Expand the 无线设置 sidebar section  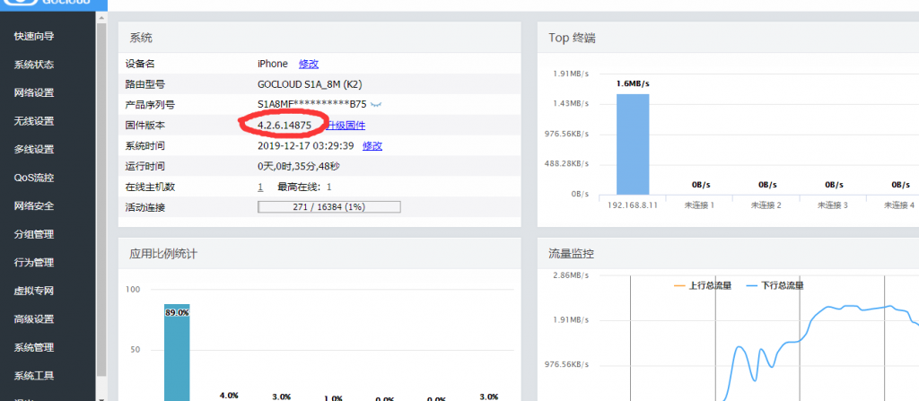[x=34, y=121]
